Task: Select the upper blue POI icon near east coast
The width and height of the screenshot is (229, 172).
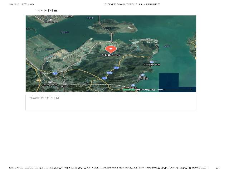Action: (x=152, y=62)
